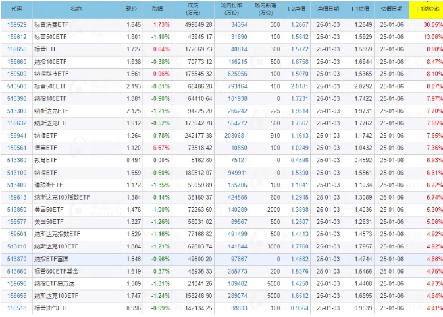Open fund code 513400 link

(16, 185)
